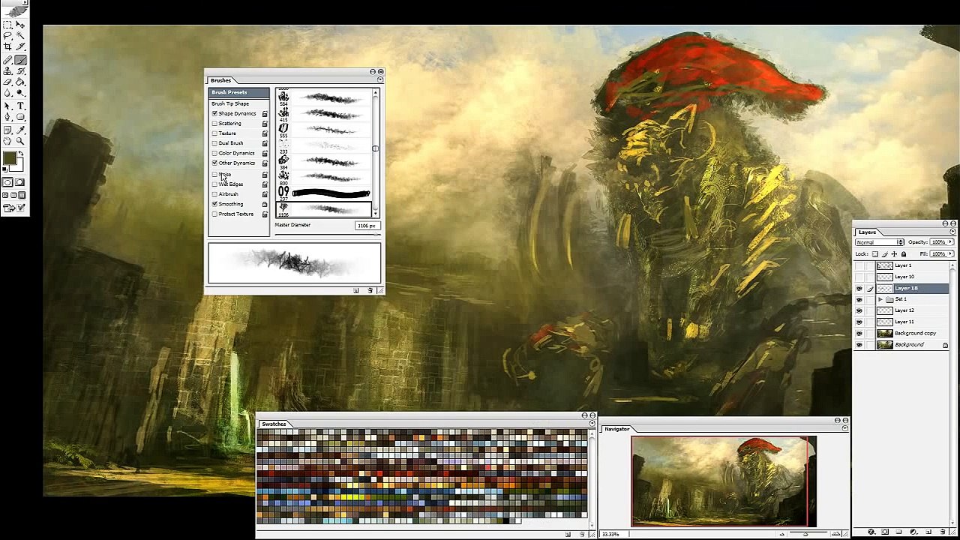This screenshot has width=960, height=540.
Task: Swap foreground and background colors
Action: click(x=20, y=154)
